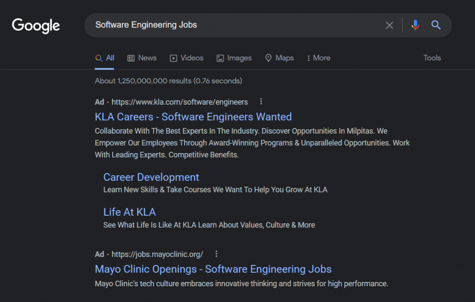This screenshot has height=302, width=475.
Task: Start voice search with microphone icon
Action: 415,25
